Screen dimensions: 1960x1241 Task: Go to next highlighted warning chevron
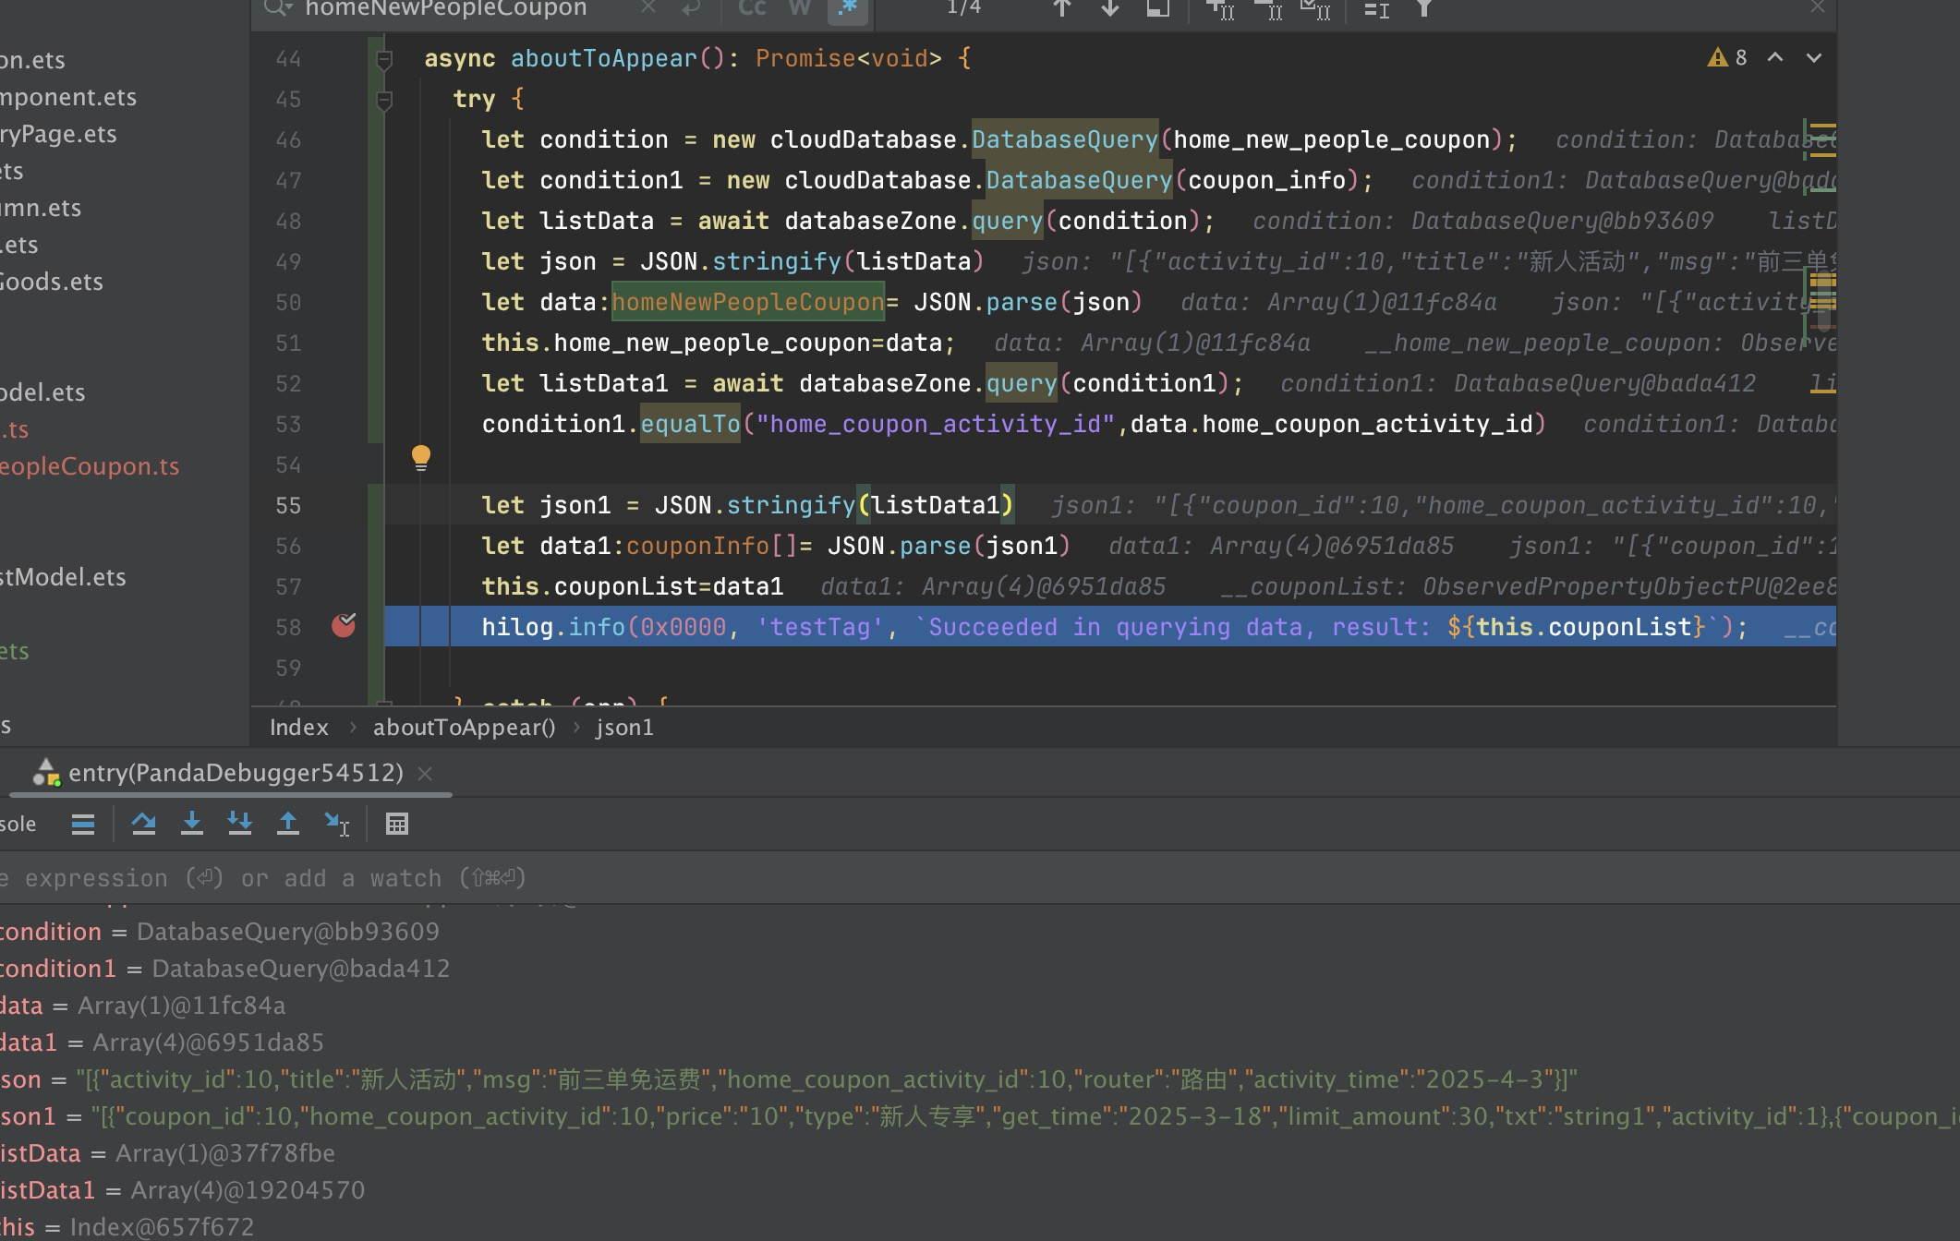(x=1813, y=58)
